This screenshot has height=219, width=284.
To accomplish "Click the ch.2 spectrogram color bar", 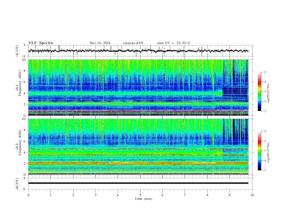I will tap(260, 151).
